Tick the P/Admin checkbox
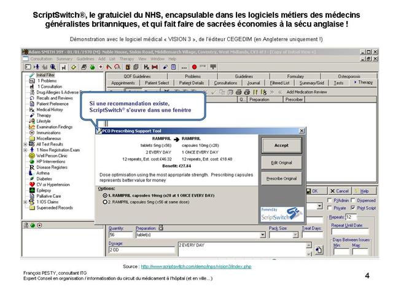The width and height of the screenshot is (393, 295). pos(330,200)
